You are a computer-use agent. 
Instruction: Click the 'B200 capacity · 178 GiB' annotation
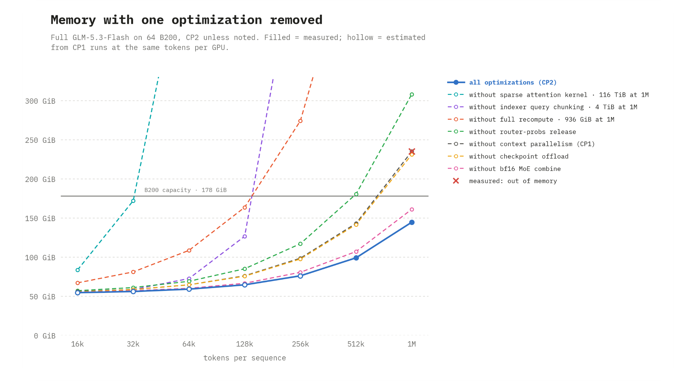(x=185, y=190)
